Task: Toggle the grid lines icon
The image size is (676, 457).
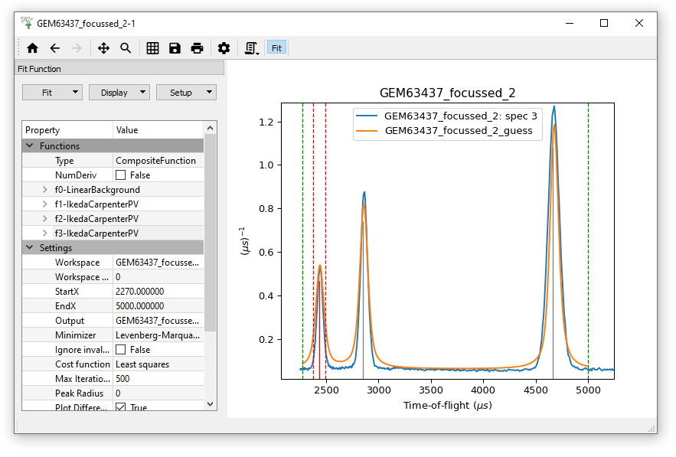Action: click(x=152, y=48)
